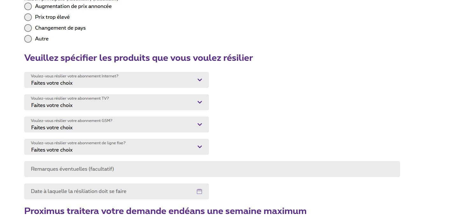
Task: Click the GSM subscription chevron arrow
Action: click(200, 125)
